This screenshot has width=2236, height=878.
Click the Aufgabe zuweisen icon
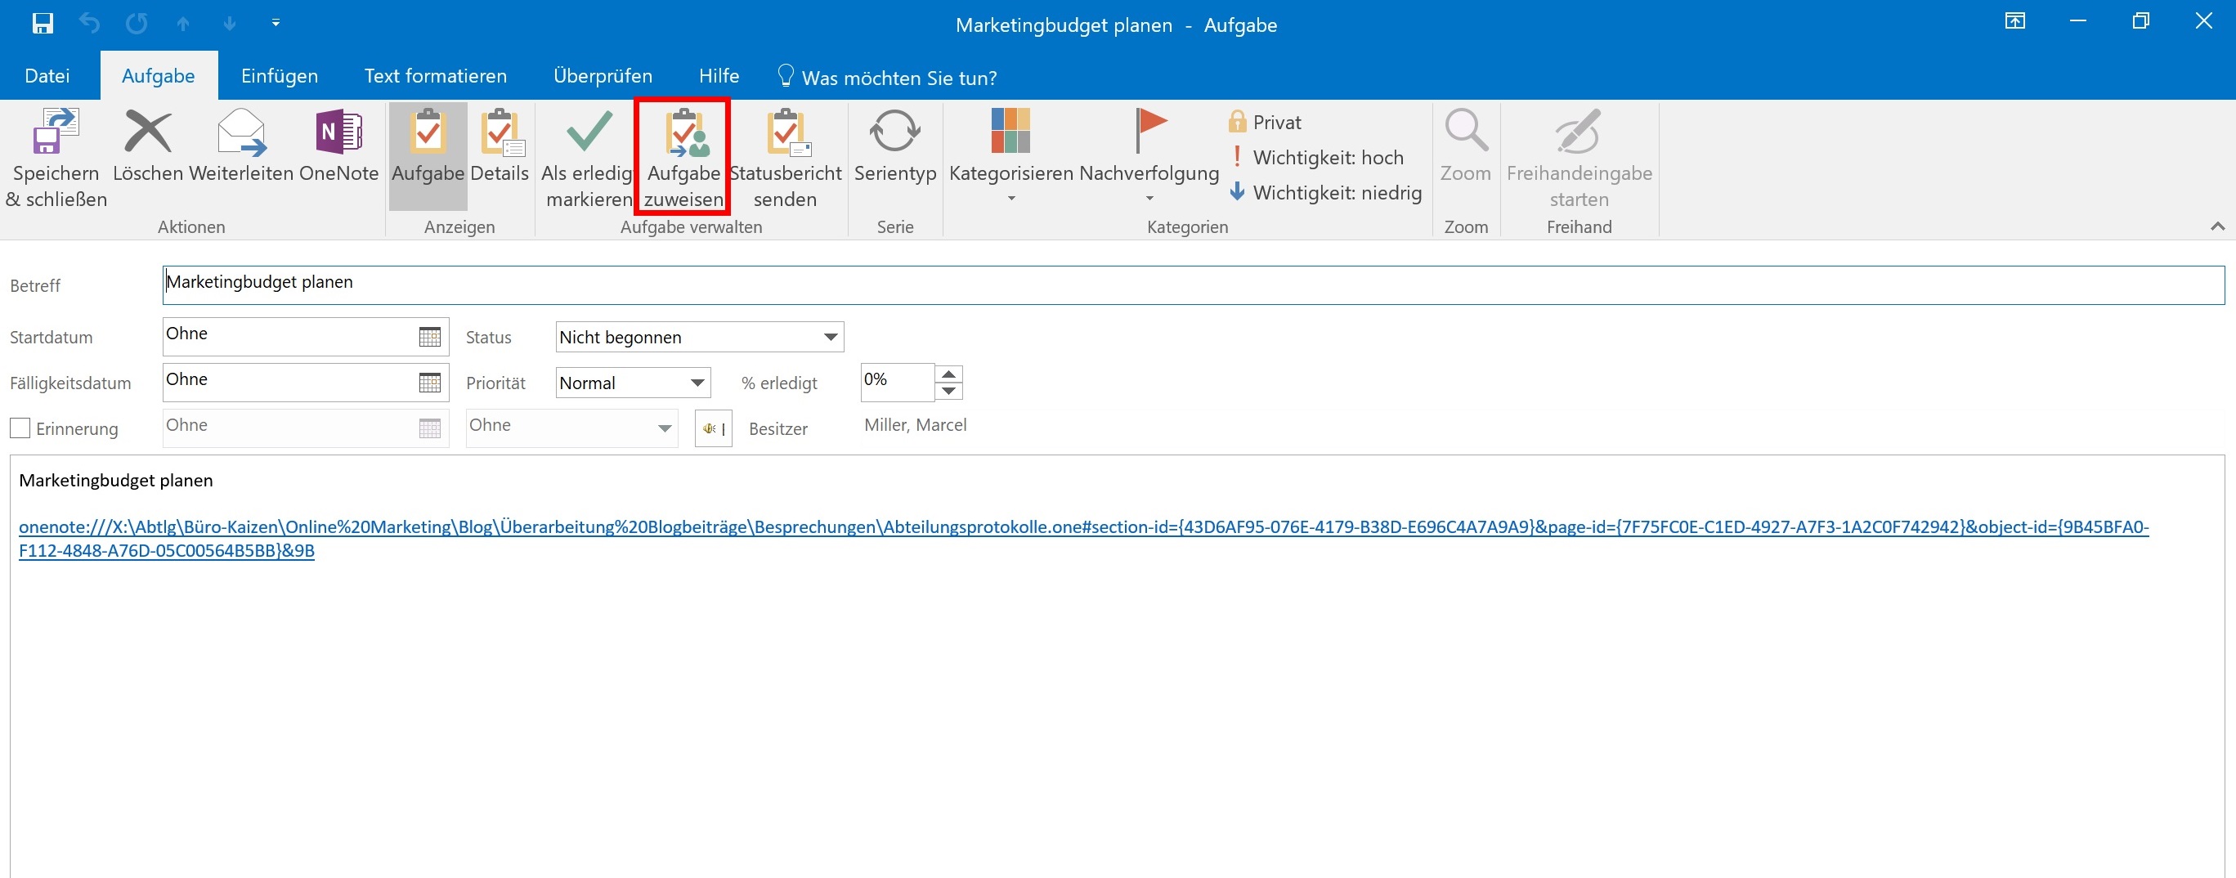(683, 157)
